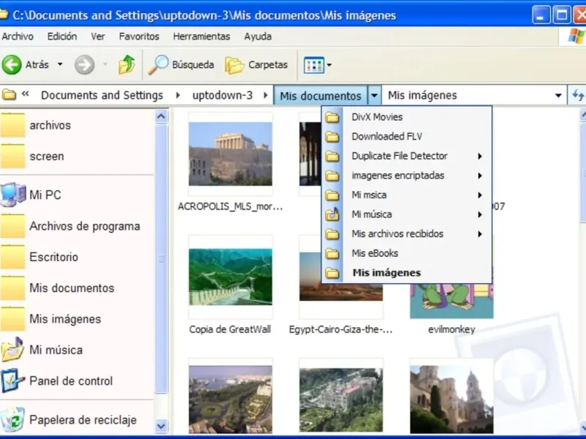
Task: Click the Mis documentos breadcrumb button
Action: point(321,96)
